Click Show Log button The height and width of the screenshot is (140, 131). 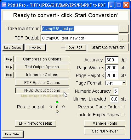pyautogui.click(x=35, y=48)
